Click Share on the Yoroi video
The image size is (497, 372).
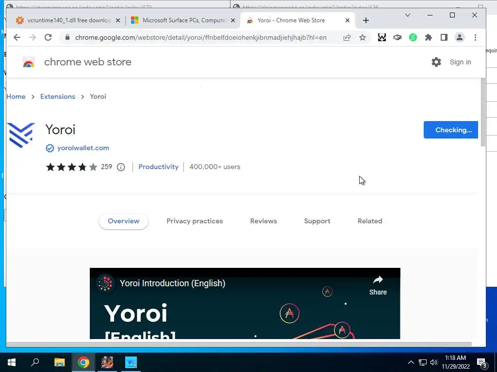point(378,286)
